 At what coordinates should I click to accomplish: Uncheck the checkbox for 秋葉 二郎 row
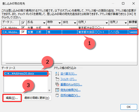pos(23,32)
